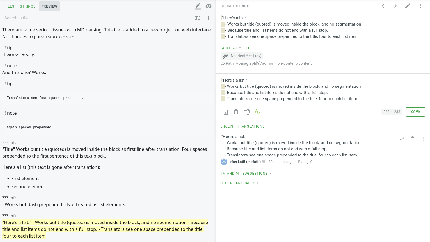Approve the translation with the checkmark
Image resolution: width=430 pixels, height=242 pixels.
pyautogui.click(x=402, y=139)
